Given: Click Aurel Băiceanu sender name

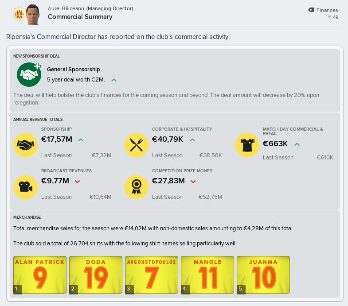Looking at the screenshot, I should coord(66,8).
